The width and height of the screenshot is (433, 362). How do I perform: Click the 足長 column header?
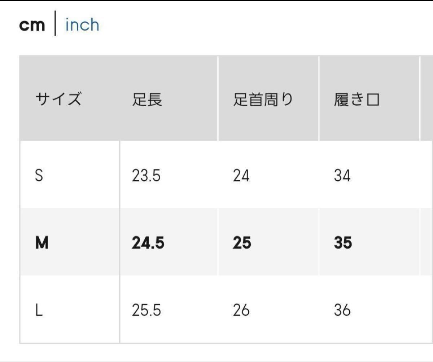tap(147, 99)
